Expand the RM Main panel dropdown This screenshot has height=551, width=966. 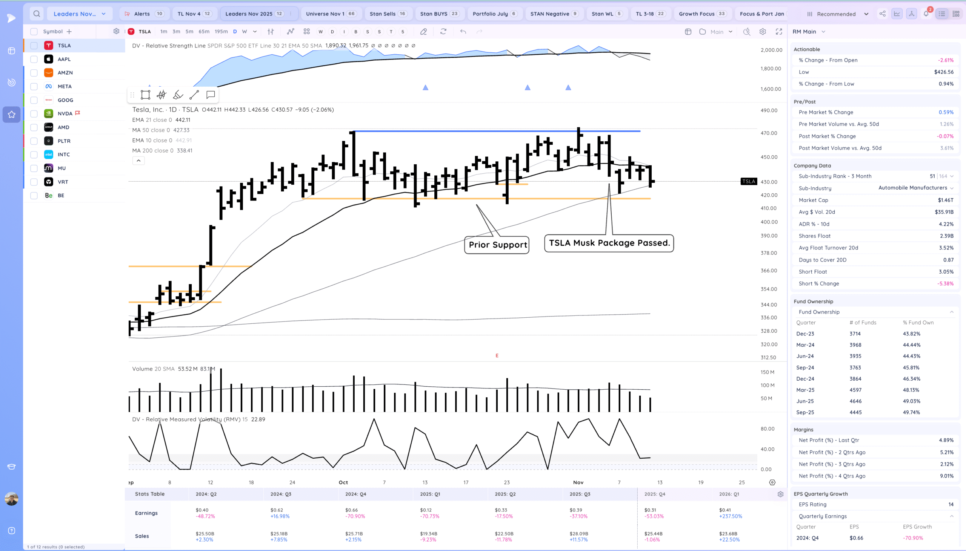[823, 32]
